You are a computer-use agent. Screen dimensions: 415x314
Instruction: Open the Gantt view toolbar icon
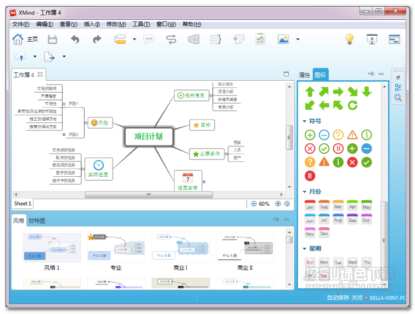tap(394, 40)
